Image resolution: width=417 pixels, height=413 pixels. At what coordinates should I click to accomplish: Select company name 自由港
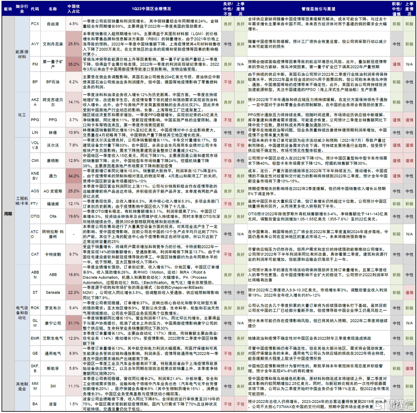pos(53,24)
